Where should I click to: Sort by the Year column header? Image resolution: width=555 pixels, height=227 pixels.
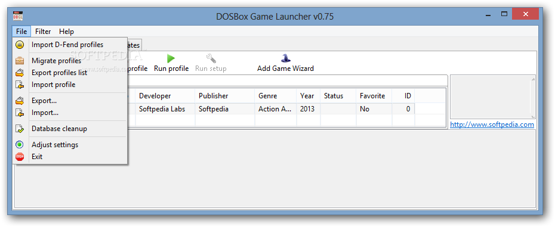(x=309, y=96)
